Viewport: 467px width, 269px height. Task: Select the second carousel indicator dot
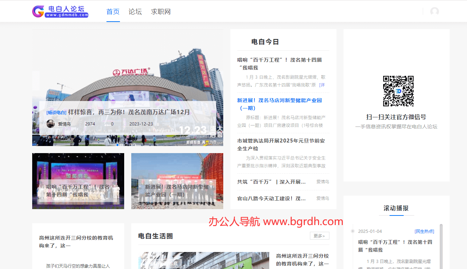122,145
